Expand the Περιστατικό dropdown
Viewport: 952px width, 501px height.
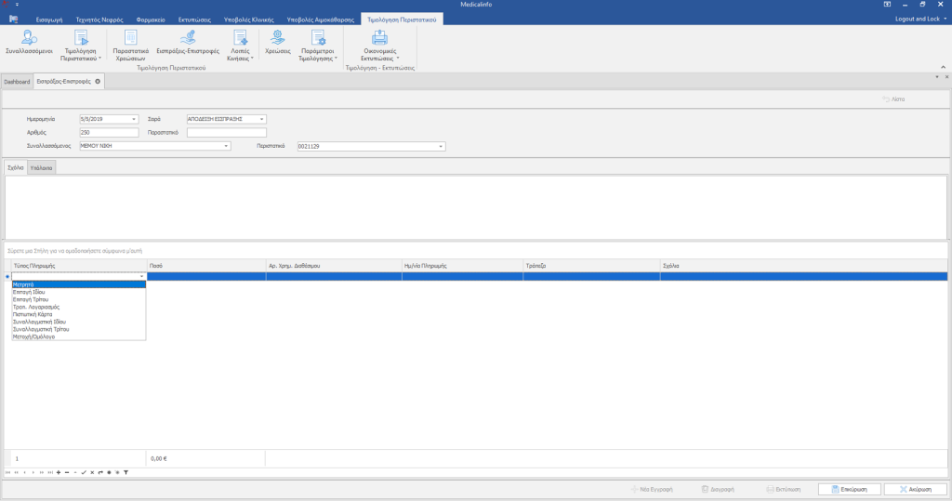point(442,146)
